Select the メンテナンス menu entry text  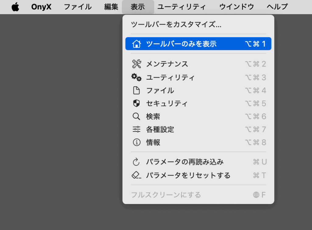167,64
